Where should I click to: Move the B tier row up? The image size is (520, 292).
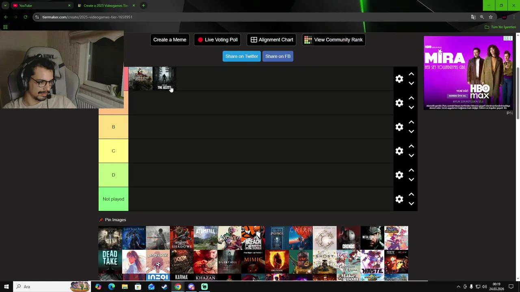411,122
